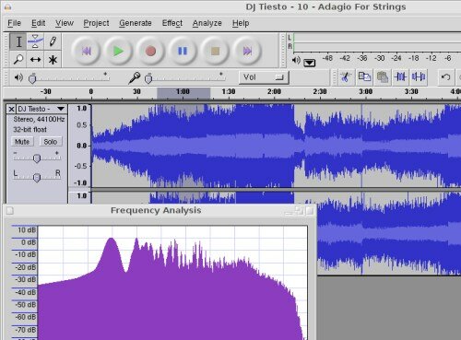The height and width of the screenshot is (340, 461).
Task: Click the output volume slider handle
Action: [32, 78]
